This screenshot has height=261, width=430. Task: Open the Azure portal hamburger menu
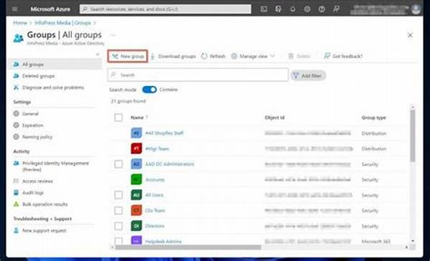point(15,9)
